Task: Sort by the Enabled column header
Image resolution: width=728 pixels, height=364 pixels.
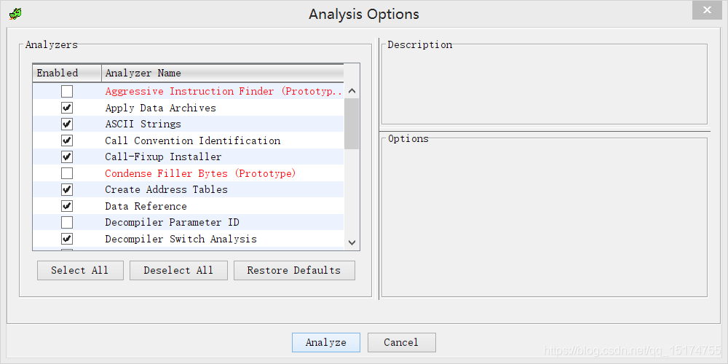Action: (x=66, y=73)
